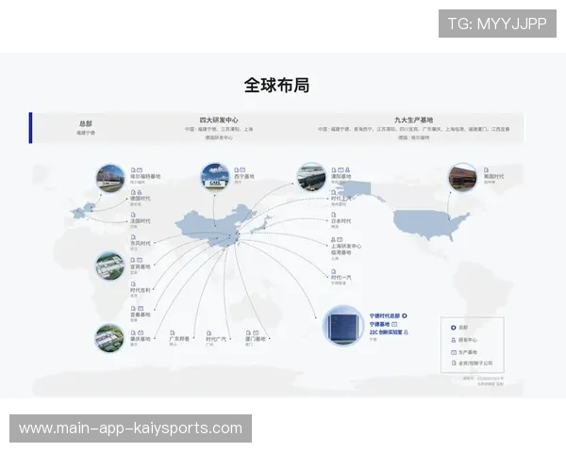Click the 肇庆基地 label

(141, 339)
